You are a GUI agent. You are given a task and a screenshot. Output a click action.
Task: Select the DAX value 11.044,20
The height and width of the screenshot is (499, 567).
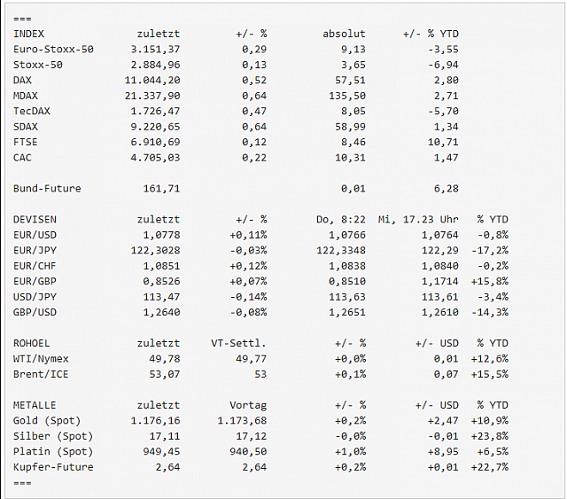(152, 80)
